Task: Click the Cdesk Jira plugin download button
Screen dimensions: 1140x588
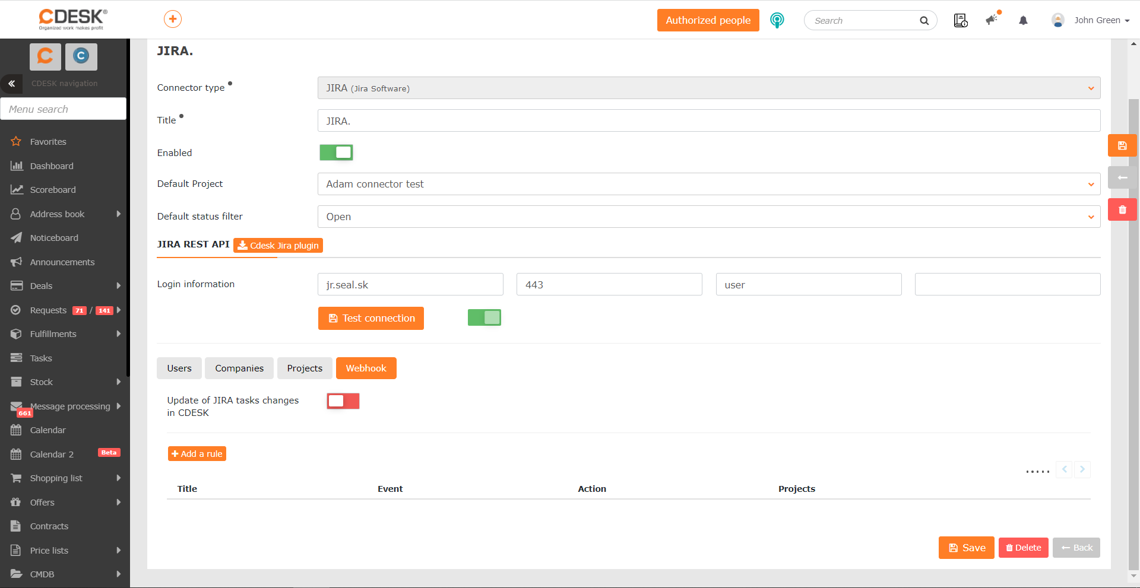Action: coord(278,245)
